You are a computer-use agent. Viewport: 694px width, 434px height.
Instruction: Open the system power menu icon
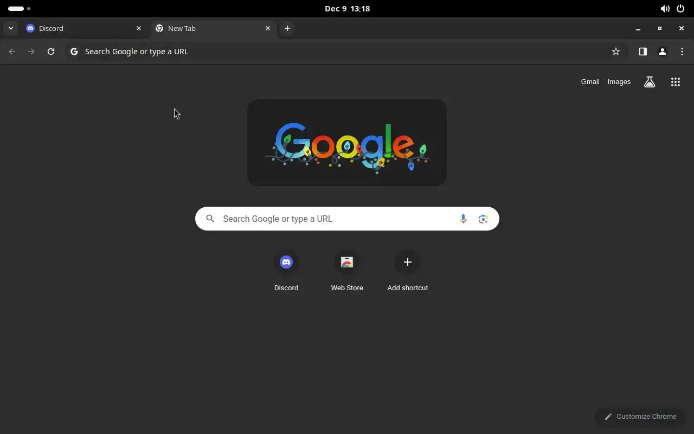click(680, 9)
